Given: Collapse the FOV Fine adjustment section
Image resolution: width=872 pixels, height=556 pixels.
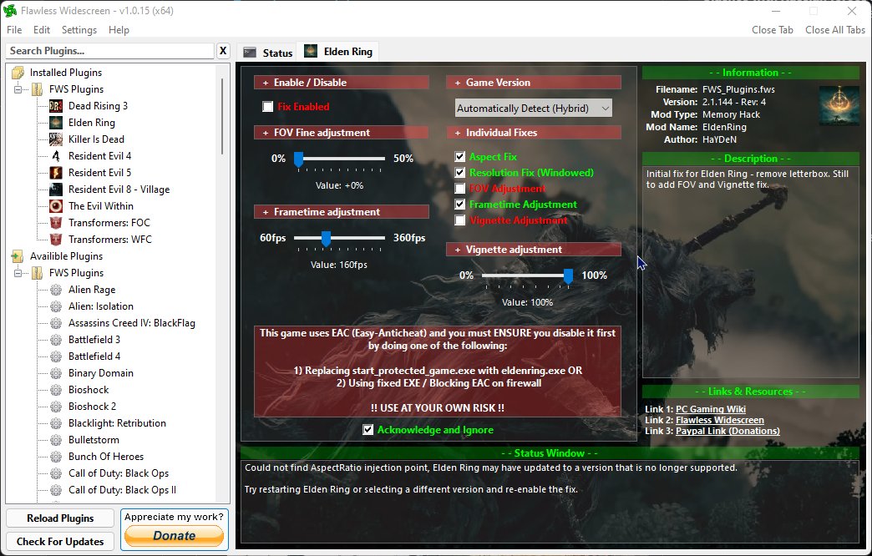Looking at the screenshot, I should [x=342, y=133].
